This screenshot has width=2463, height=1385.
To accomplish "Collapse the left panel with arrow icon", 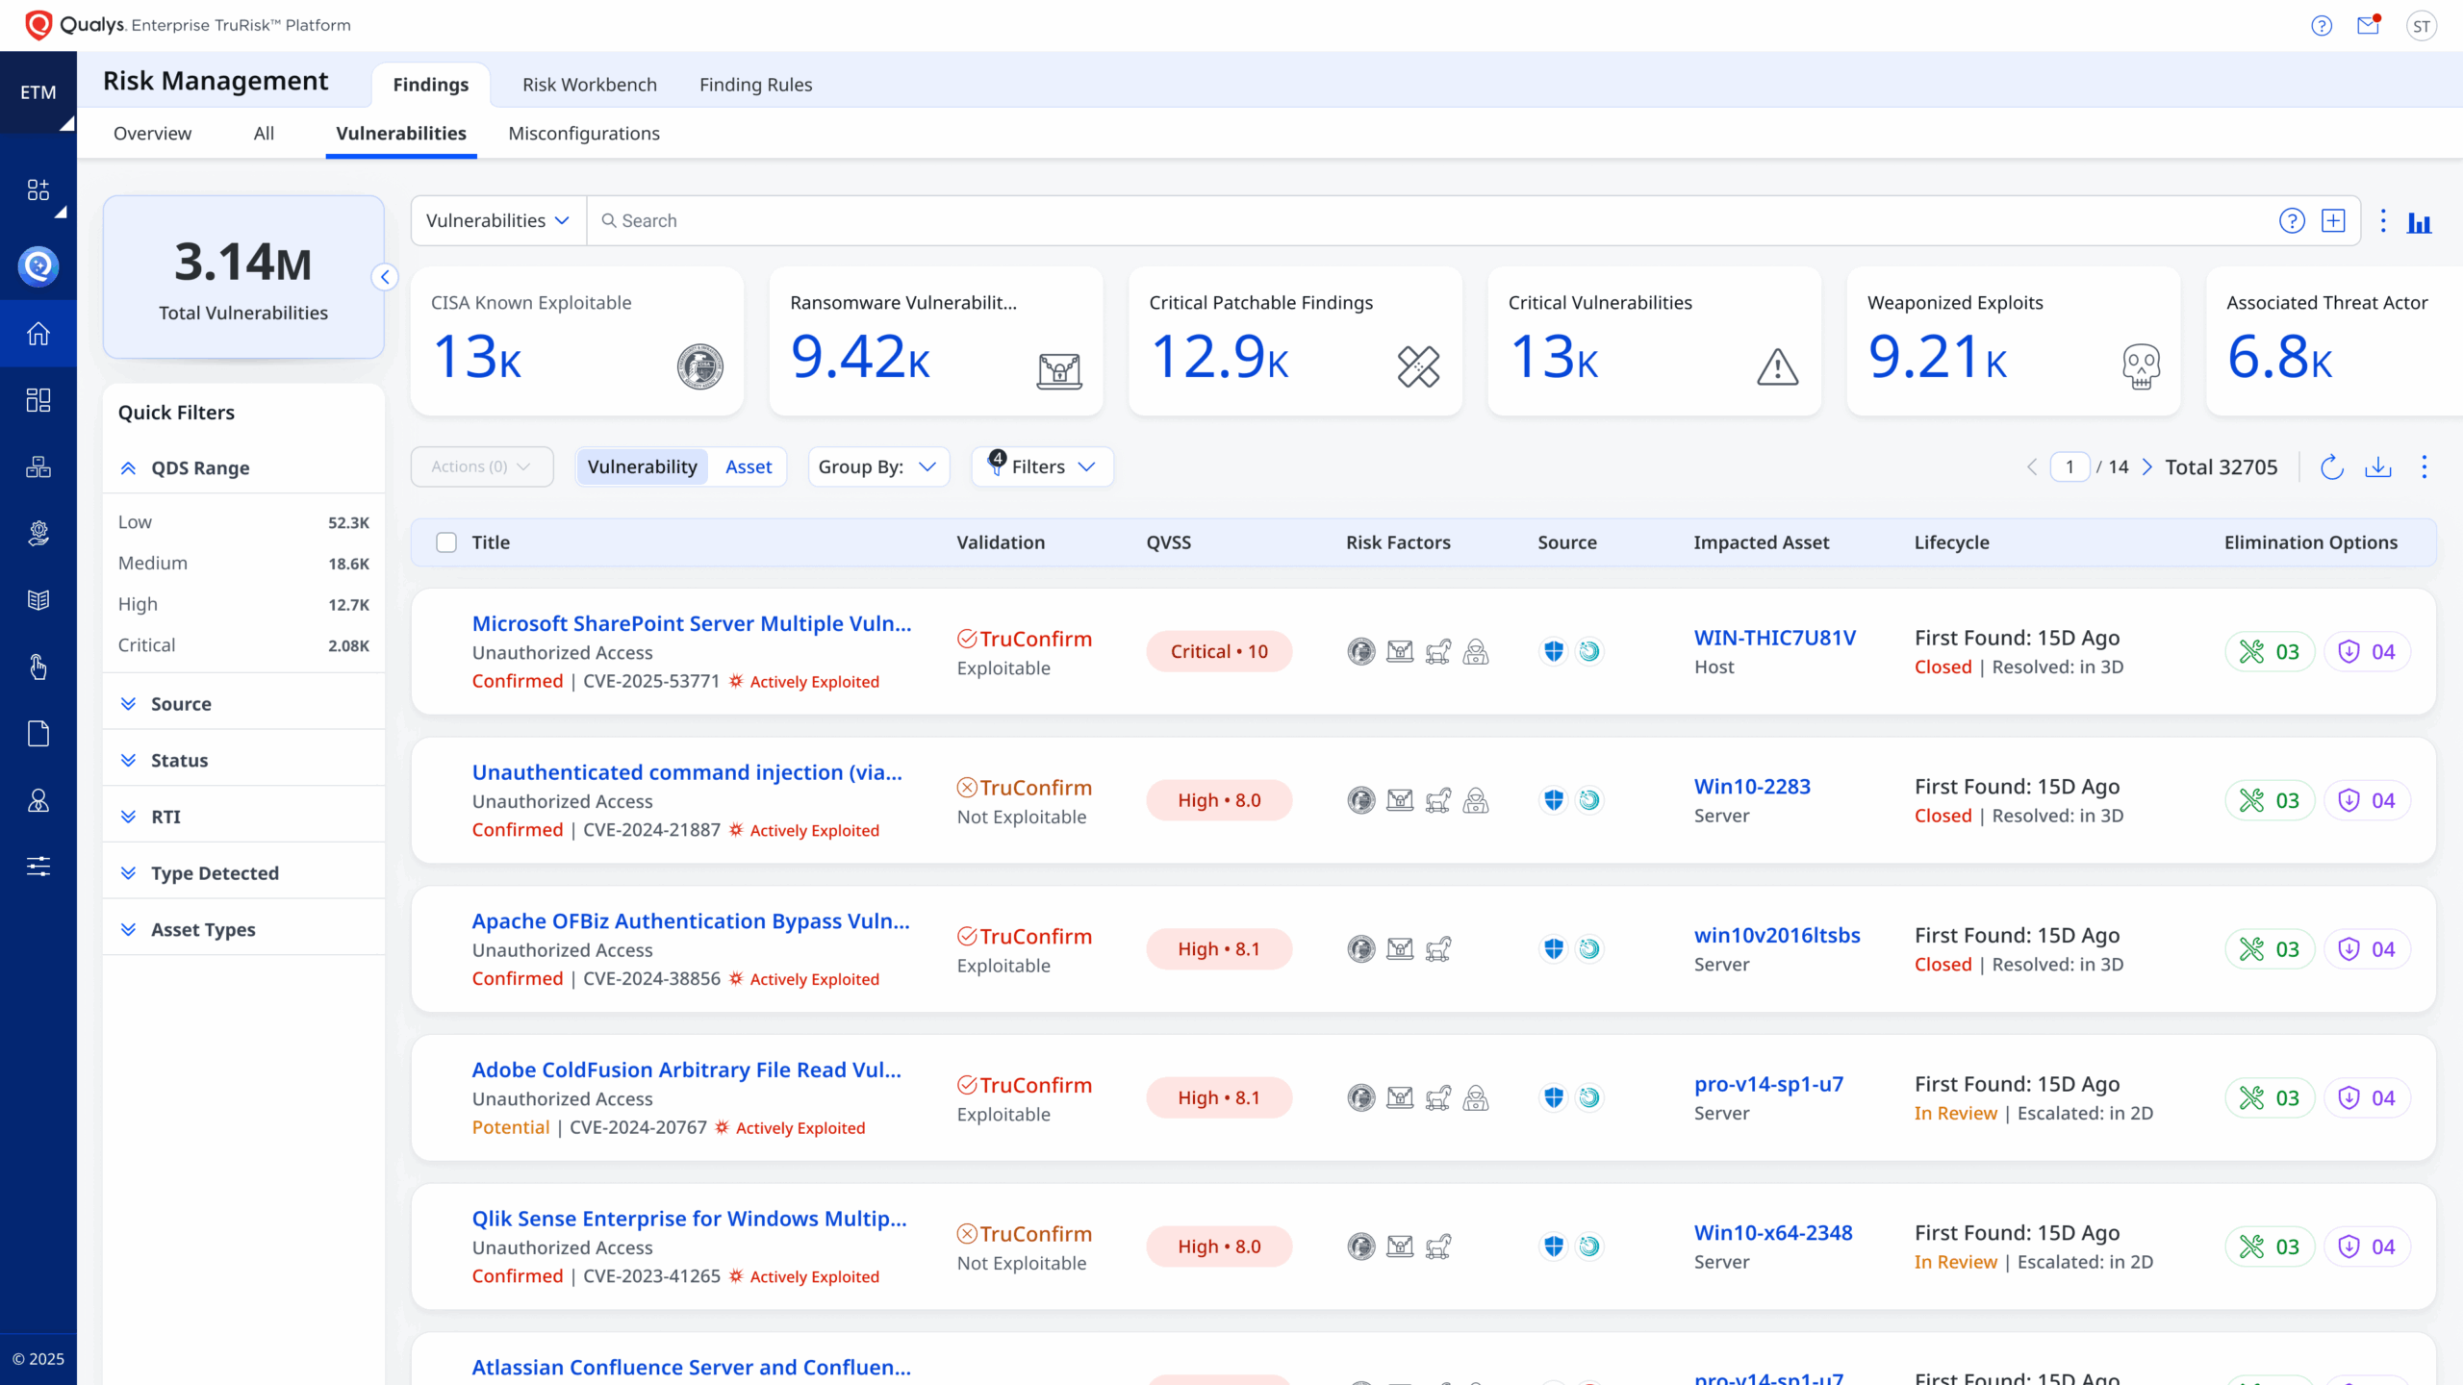I will click(385, 277).
